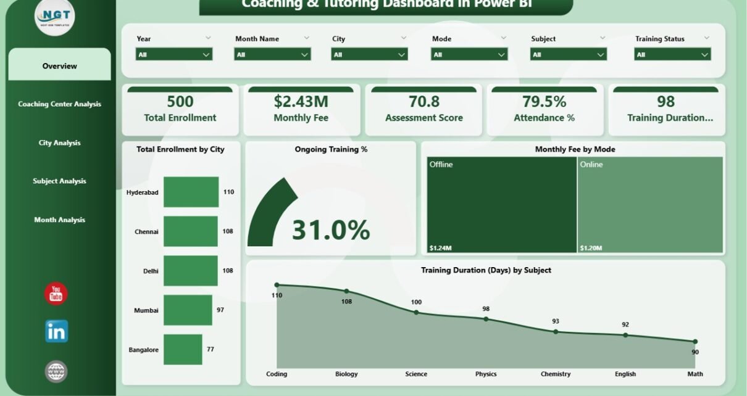Open the Coaching Center Analysis page
747x396 pixels.
60,104
